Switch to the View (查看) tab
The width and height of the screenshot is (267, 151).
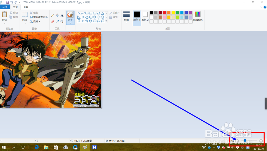26,7
